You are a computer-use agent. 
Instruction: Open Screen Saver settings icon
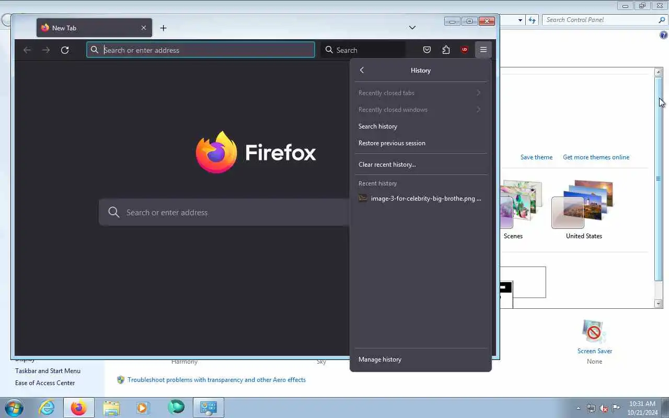[x=594, y=332]
